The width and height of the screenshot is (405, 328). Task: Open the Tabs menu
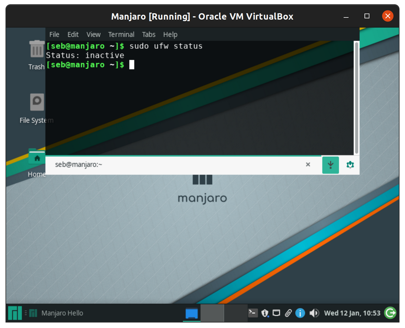coord(148,34)
